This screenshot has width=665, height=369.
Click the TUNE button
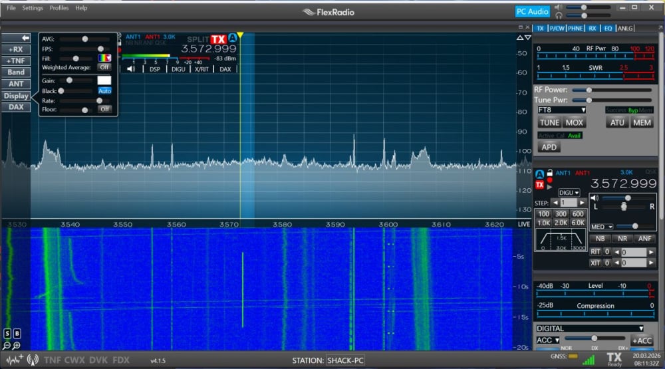(550, 122)
